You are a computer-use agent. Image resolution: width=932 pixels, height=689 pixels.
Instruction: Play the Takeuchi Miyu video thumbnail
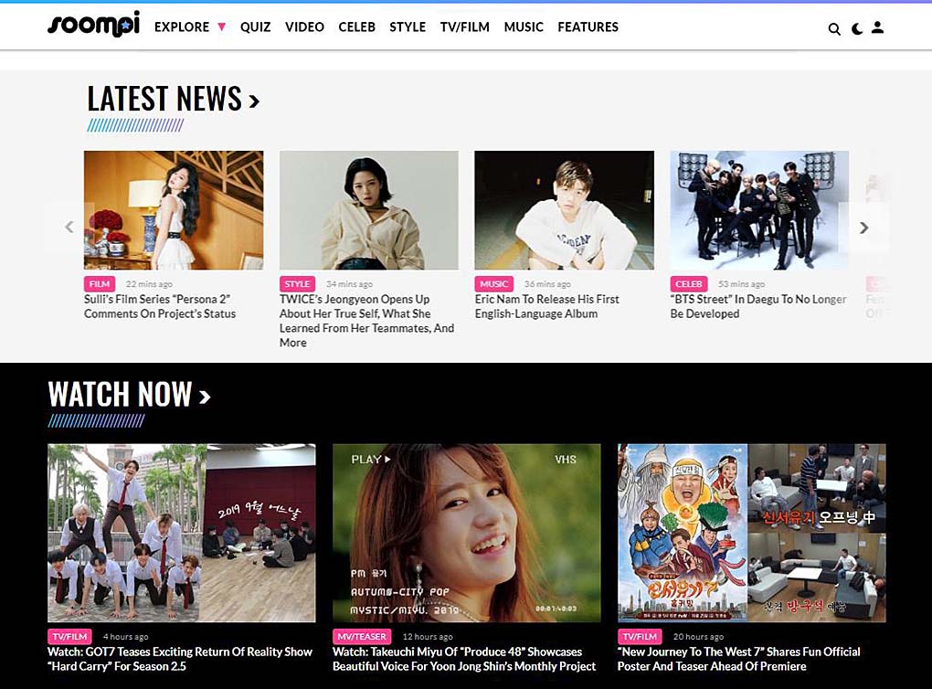tap(467, 533)
